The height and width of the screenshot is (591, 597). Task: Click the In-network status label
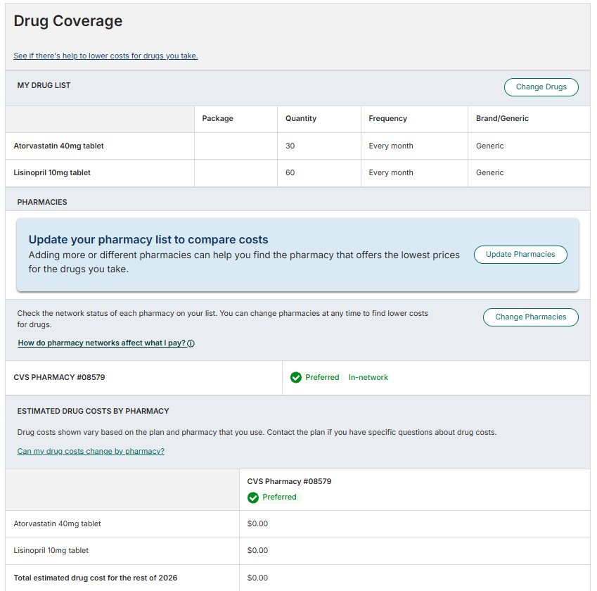(368, 377)
